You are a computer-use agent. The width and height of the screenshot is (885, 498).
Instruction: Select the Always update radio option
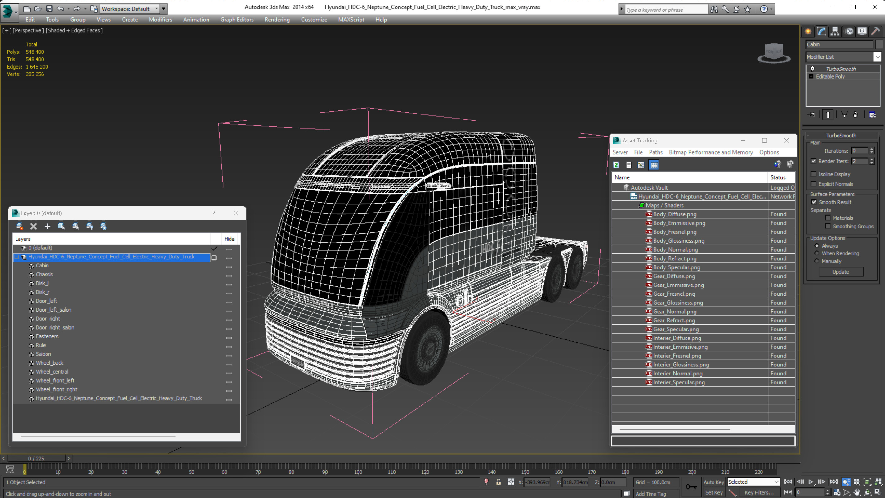[817, 246]
